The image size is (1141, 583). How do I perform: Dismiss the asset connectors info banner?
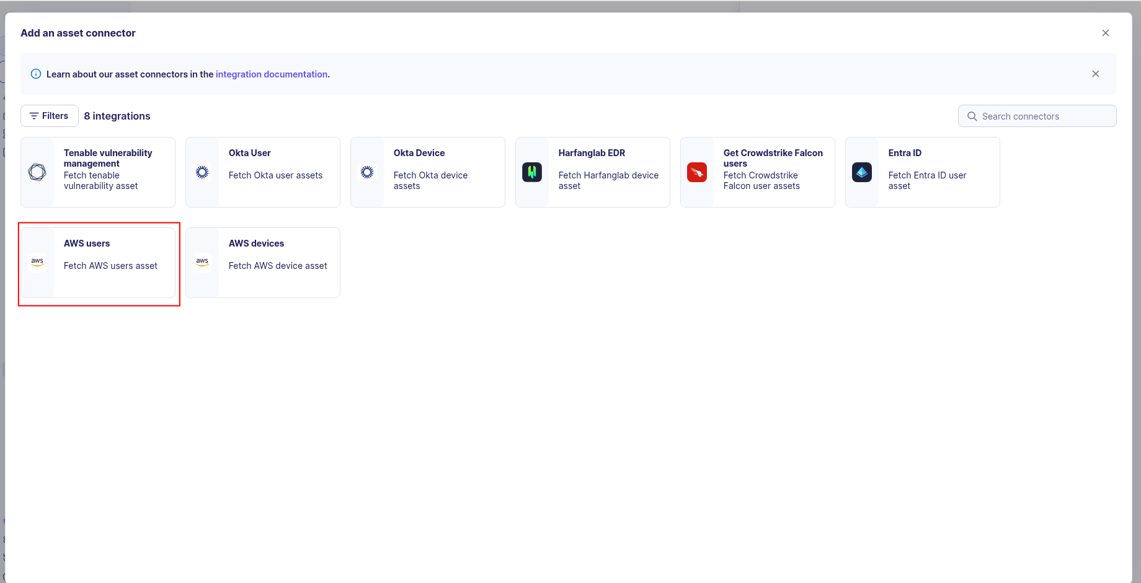pos(1096,74)
